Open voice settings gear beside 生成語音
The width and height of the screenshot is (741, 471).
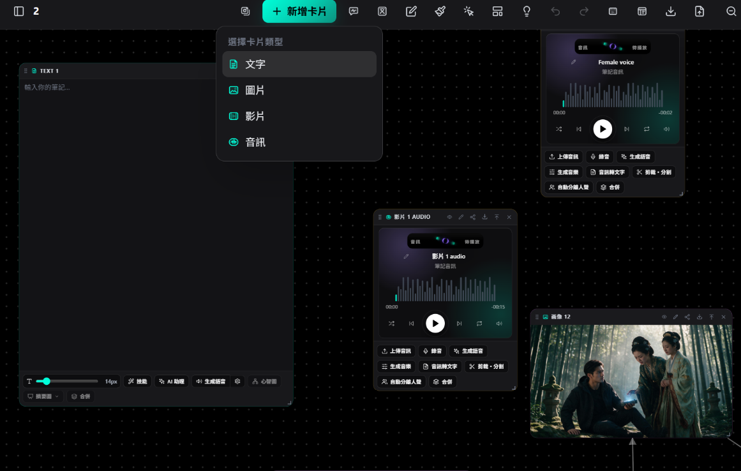pyautogui.click(x=237, y=381)
